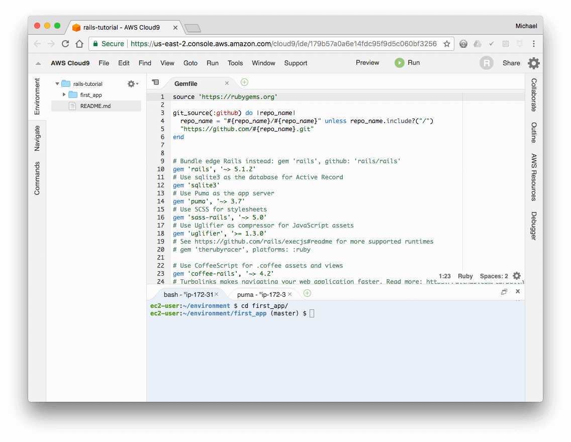This screenshot has width=571, height=442.
Task: Open the Outline side panel
Action: (x=533, y=133)
